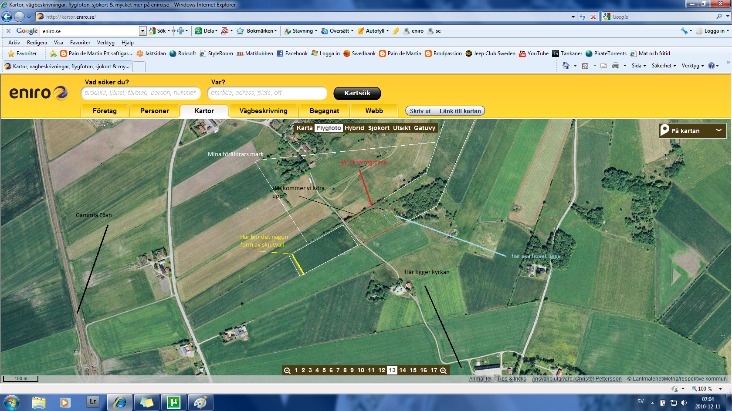Follow the Tips & tricks link
This screenshot has width=732, height=411.
pos(512,379)
